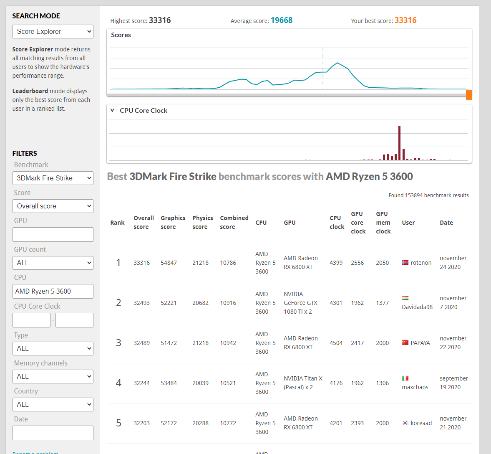Open the rank 1 result with score 33316
This screenshot has height=454, width=491.
point(141,263)
